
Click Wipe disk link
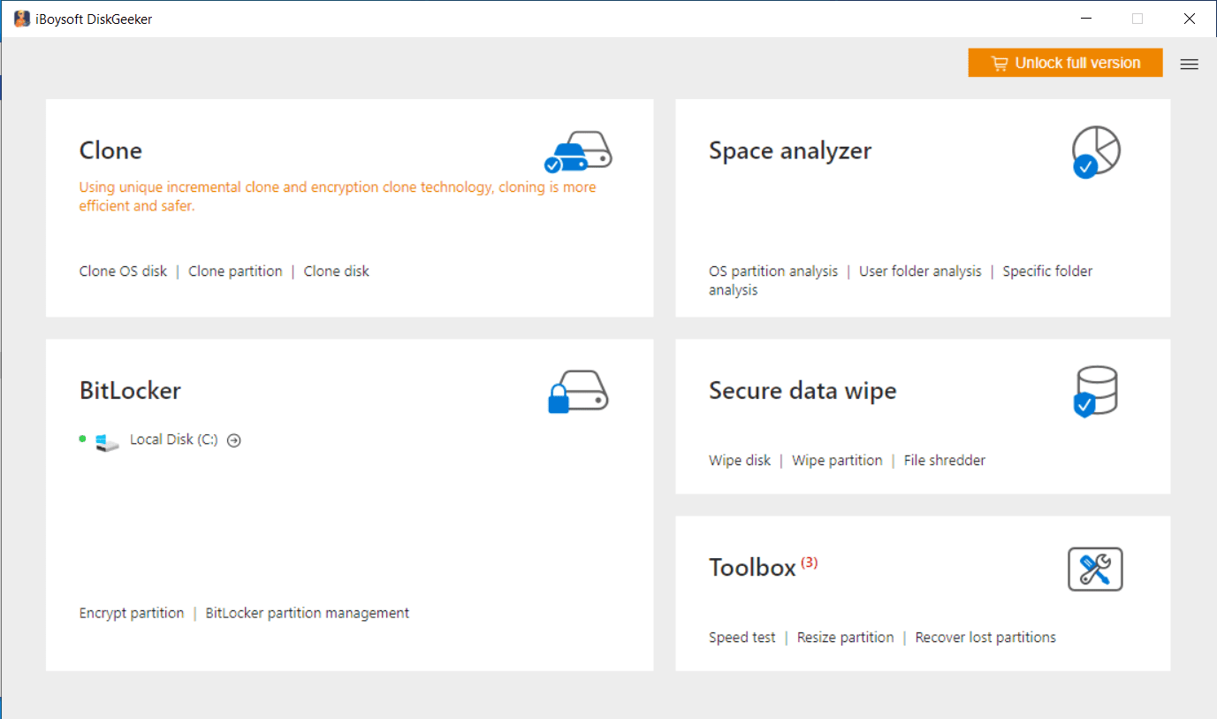pyautogui.click(x=740, y=461)
